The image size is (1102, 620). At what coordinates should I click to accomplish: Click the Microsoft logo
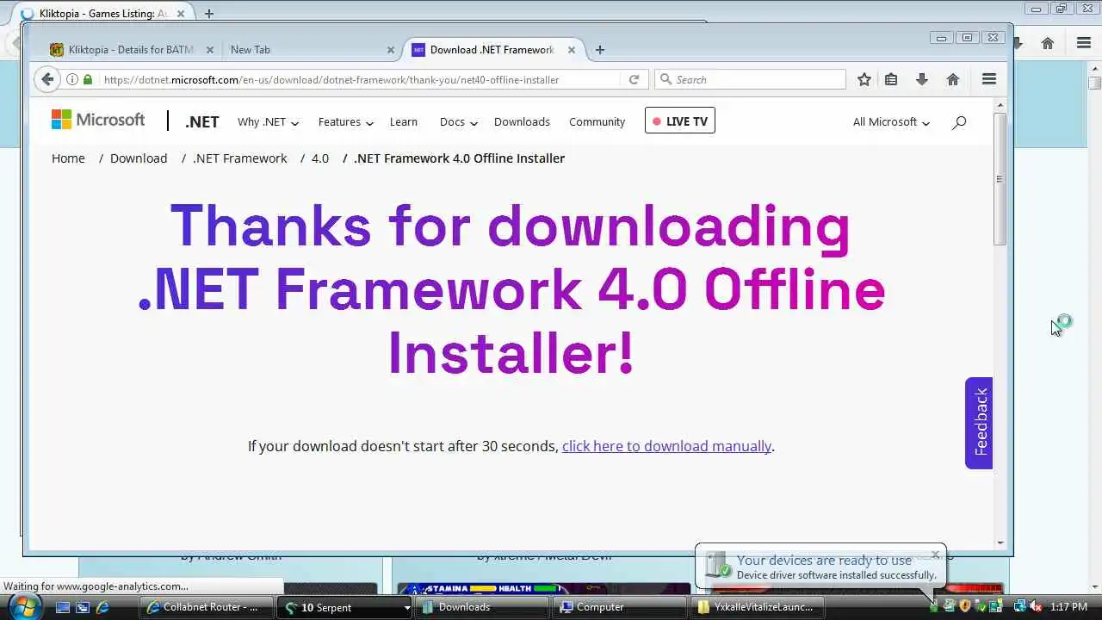click(x=98, y=121)
